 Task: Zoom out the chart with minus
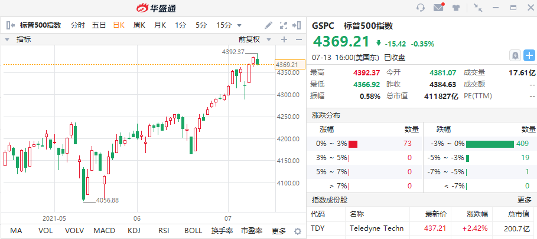299,39
